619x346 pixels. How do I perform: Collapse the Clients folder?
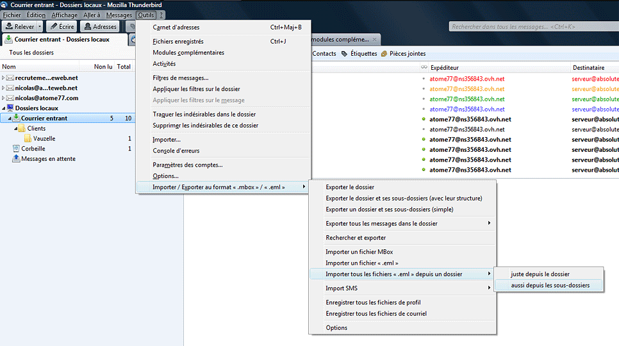(x=16, y=129)
